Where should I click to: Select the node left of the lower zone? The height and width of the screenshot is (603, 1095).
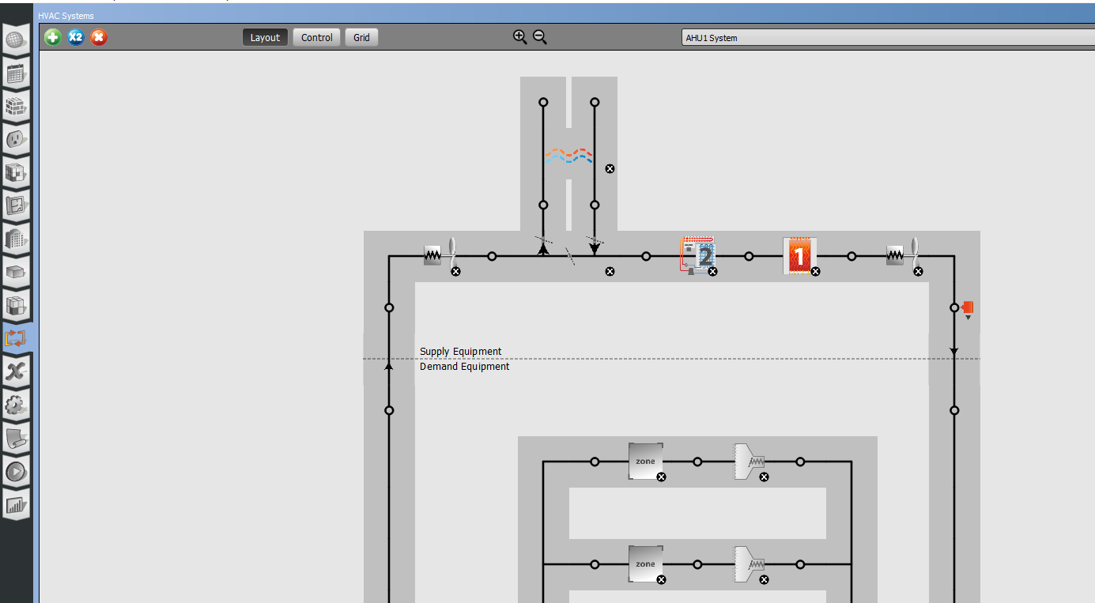tap(595, 564)
